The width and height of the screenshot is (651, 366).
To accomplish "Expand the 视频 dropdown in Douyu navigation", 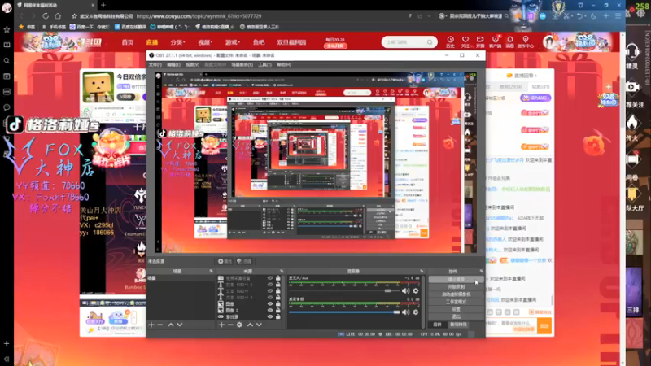I will tap(205, 42).
